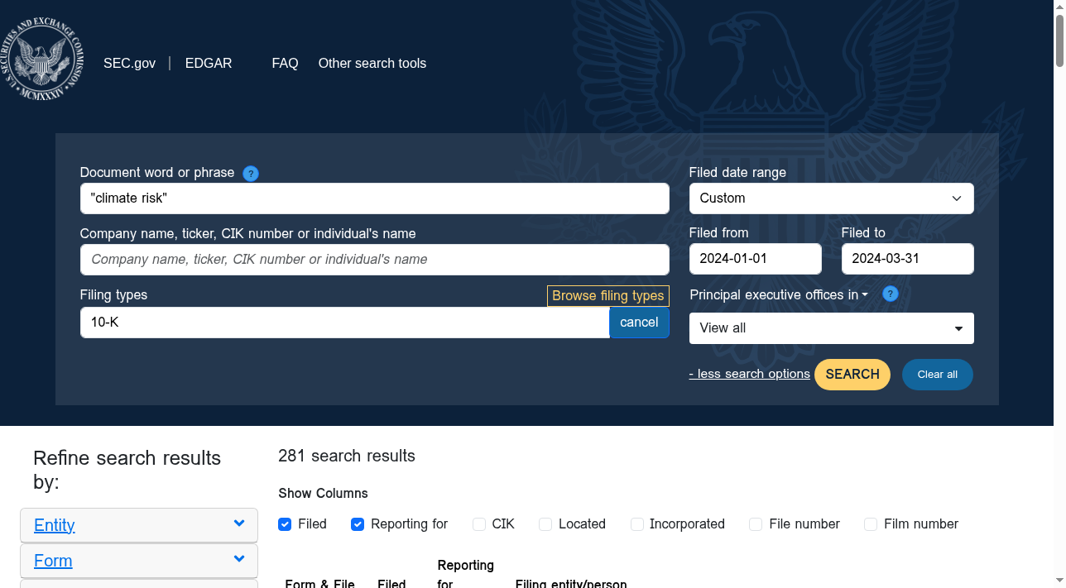The width and height of the screenshot is (1066, 588).
Task: Click the Form filter link
Action: pyautogui.click(x=53, y=561)
